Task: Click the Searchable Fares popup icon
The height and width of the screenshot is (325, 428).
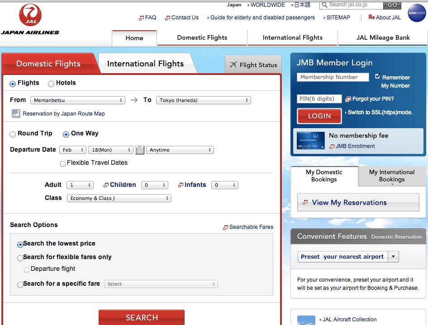Action: [x=225, y=227]
